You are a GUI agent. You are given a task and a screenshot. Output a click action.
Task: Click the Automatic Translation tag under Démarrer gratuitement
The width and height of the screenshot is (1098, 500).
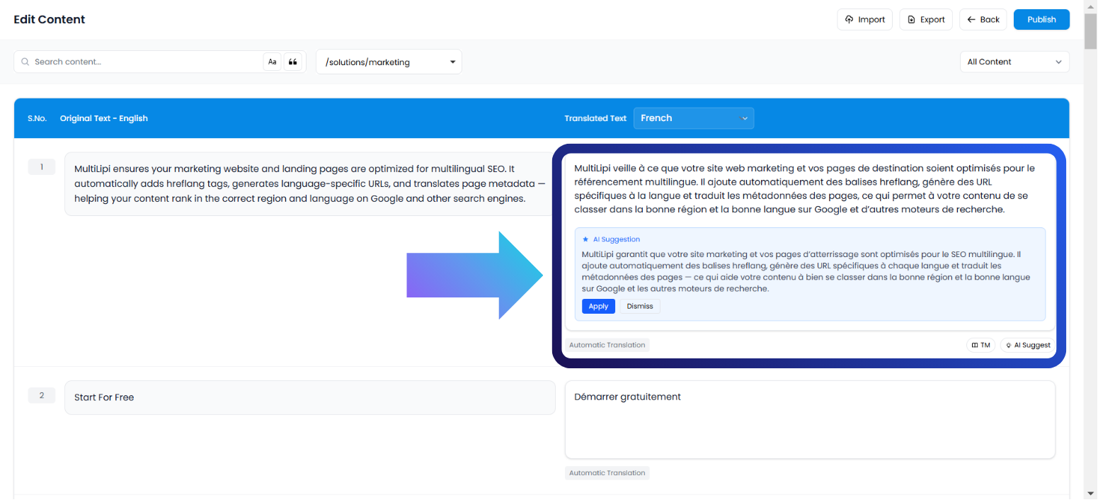pyautogui.click(x=607, y=472)
